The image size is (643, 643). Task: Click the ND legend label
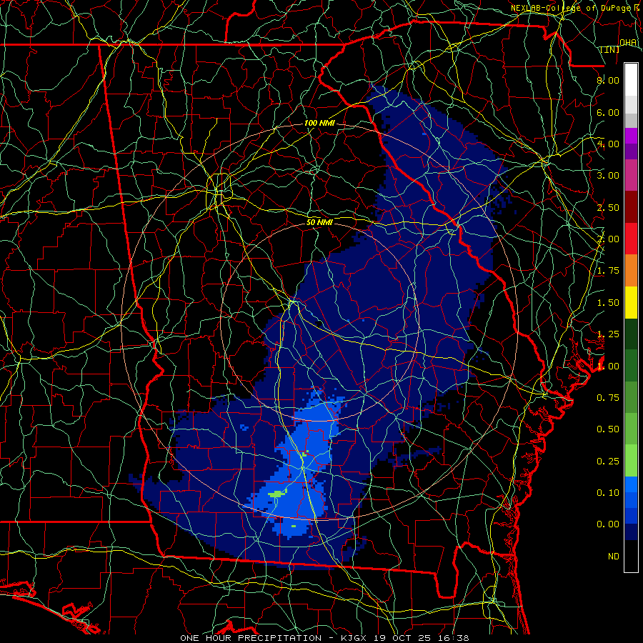614,557
